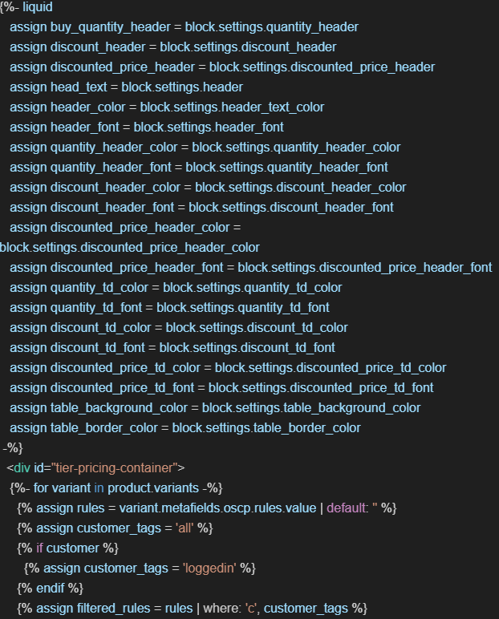This screenshot has width=499, height=619.
Task: Click the div tag name
Action: [22, 467]
